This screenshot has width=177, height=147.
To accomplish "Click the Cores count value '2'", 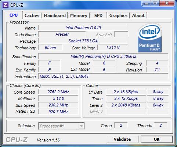I will tap(121, 125).
